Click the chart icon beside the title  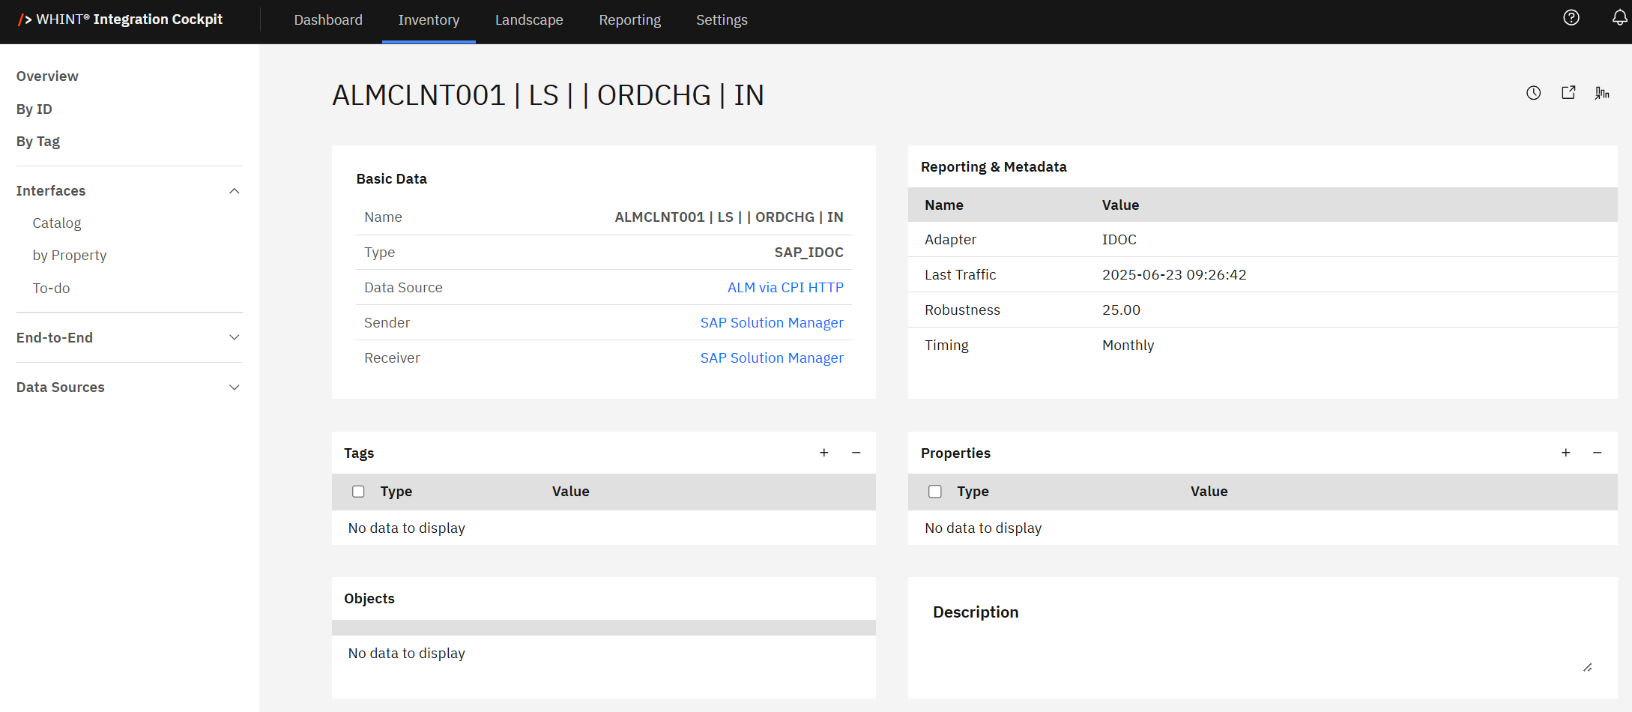tap(1602, 93)
